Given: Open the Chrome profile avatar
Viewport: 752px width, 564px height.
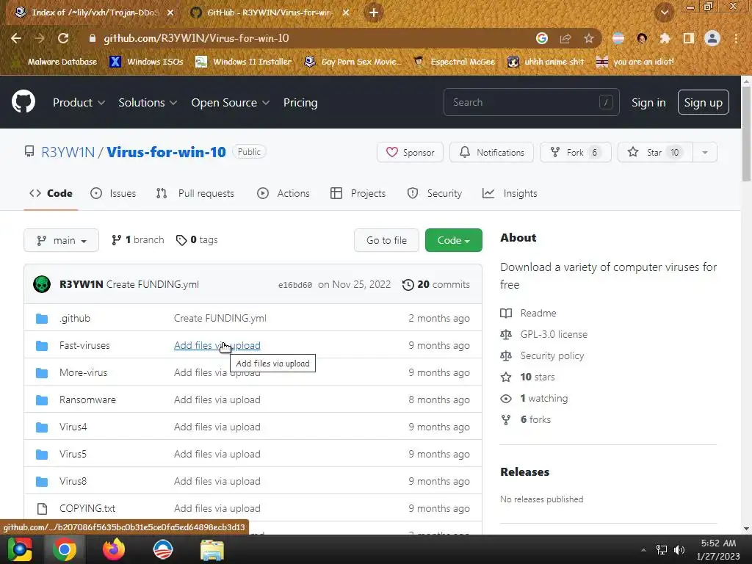Looking at the screenshot, I should 712,38.
